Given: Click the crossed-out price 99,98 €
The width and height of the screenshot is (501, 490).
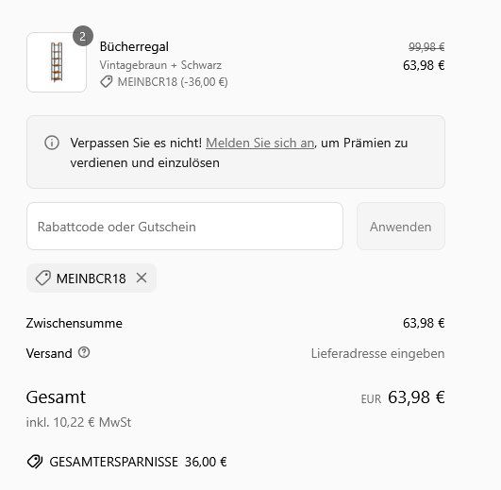Looking at the screenshot, I should pos(426,47).
